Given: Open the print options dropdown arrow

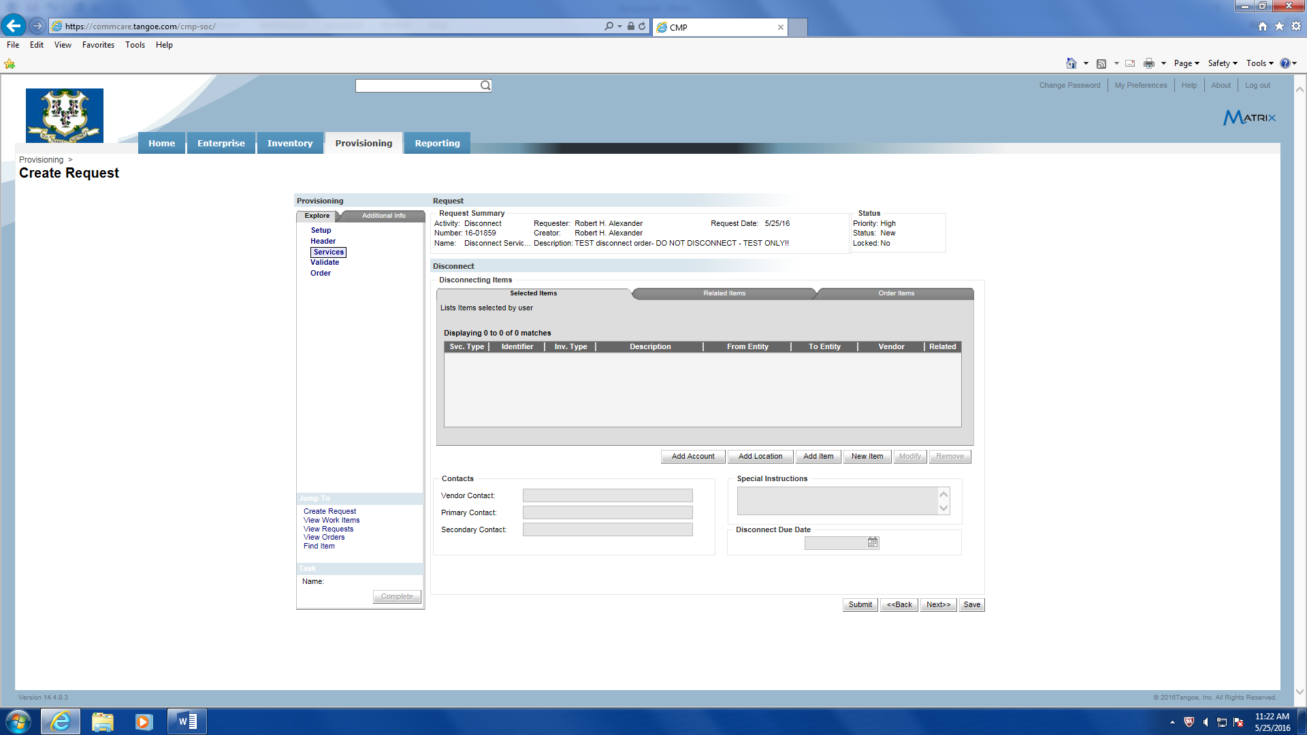Looking at the screenshot, I should [x=1163, y=63].
